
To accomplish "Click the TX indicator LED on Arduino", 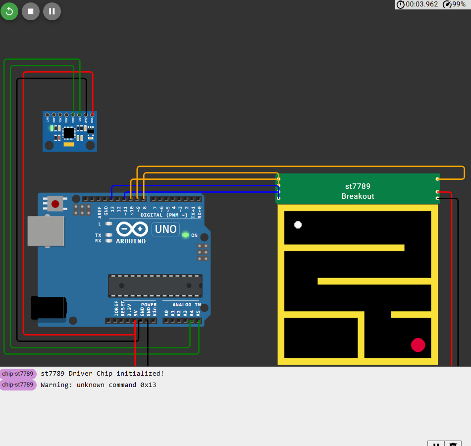I will pos(109,235).
